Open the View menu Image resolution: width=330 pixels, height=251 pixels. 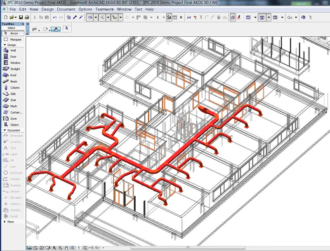point(34,9)
